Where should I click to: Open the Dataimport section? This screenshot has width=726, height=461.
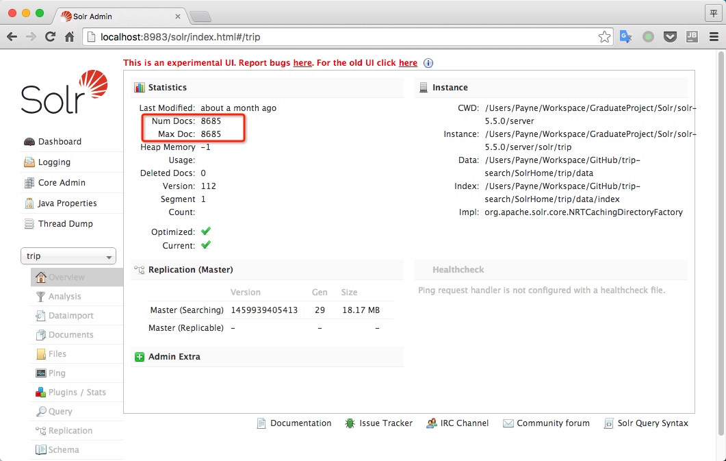coord(70,316)
